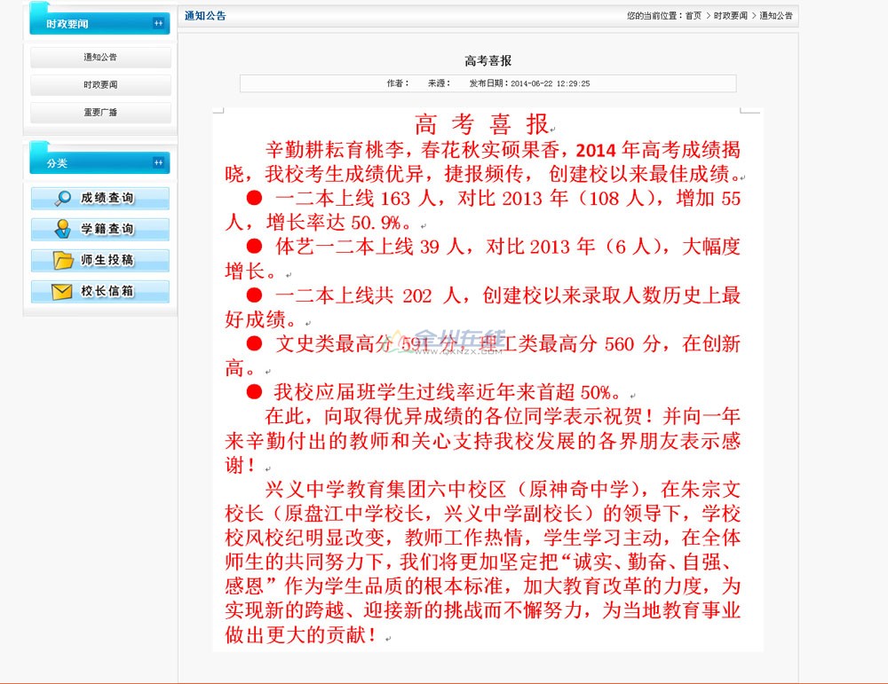Click the publish date 2014-06-22 12:29:25

550,83
